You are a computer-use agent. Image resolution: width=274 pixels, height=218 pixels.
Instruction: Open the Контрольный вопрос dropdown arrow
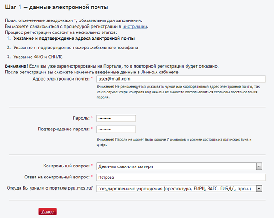point(259,166)
